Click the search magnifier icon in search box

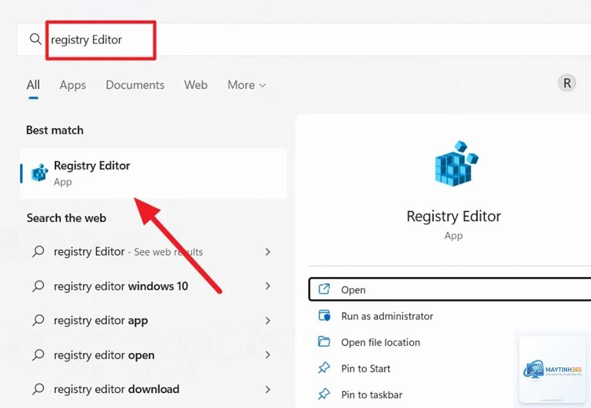36,39
